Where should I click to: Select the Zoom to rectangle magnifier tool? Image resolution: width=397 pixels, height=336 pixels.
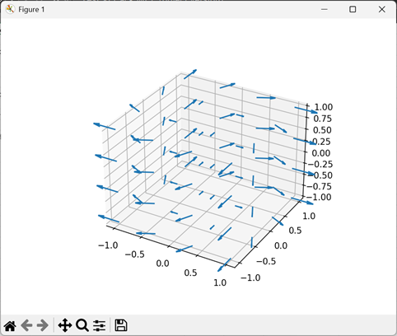pos(82,325)
